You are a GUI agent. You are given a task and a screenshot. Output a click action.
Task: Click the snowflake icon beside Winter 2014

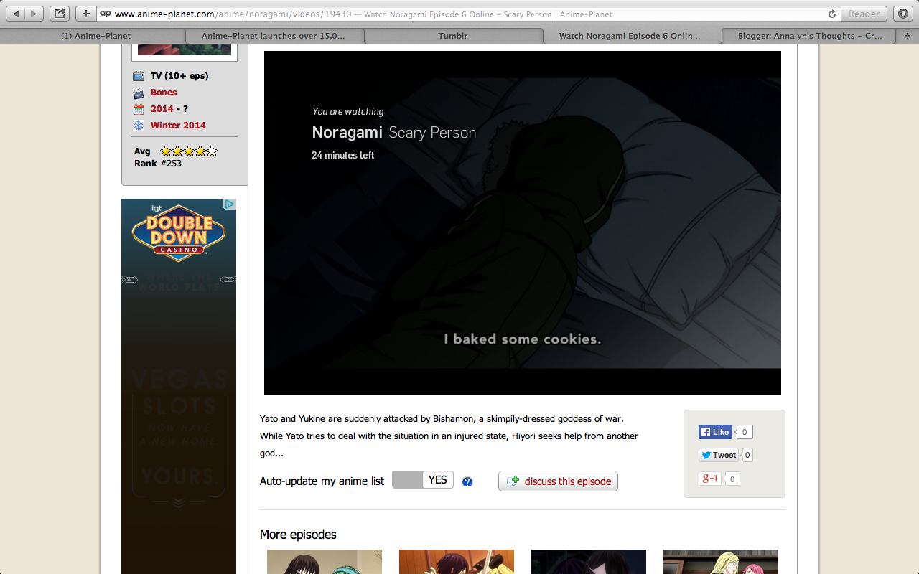click(x=139, y=126)
